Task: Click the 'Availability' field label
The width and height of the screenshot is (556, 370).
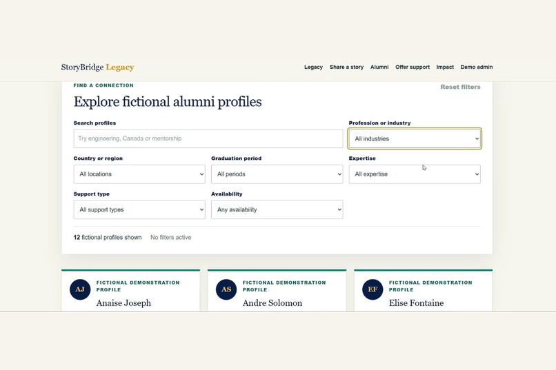Action: (x=227, y=194)
